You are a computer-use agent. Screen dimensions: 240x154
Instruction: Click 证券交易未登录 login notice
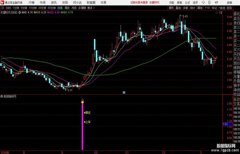(x=139, y=3)
